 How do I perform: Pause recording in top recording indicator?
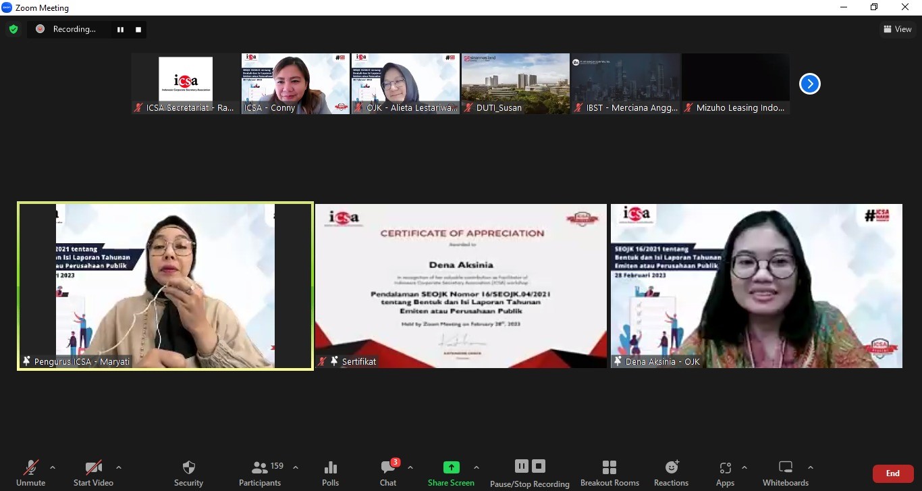pyautogui.click(x=120, y=30)
